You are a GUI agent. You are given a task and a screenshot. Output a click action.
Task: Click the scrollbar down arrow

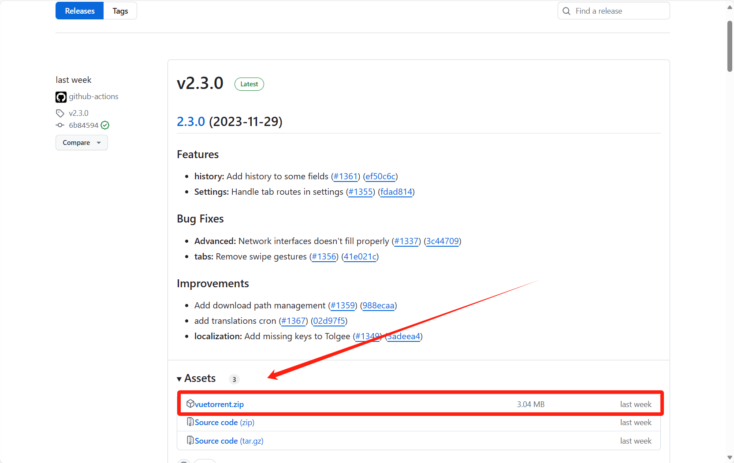coord(730,458)
